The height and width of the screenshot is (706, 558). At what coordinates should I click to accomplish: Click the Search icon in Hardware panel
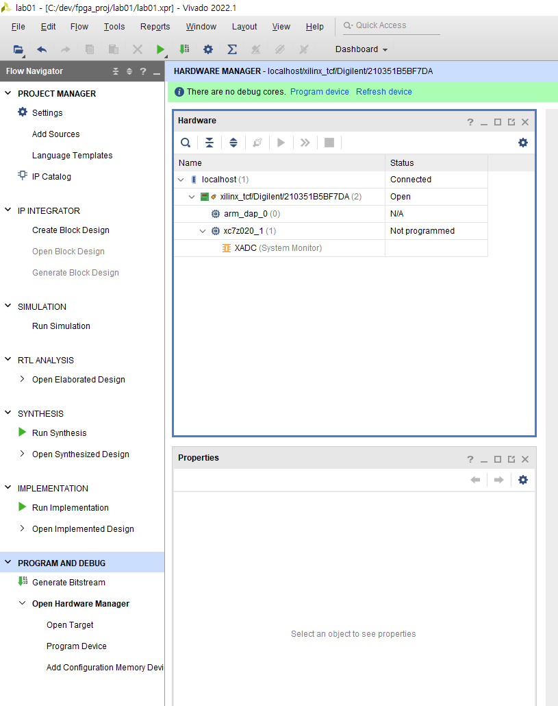point(186,143)
